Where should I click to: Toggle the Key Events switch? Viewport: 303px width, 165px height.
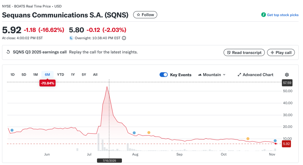(x=164, y=75)
